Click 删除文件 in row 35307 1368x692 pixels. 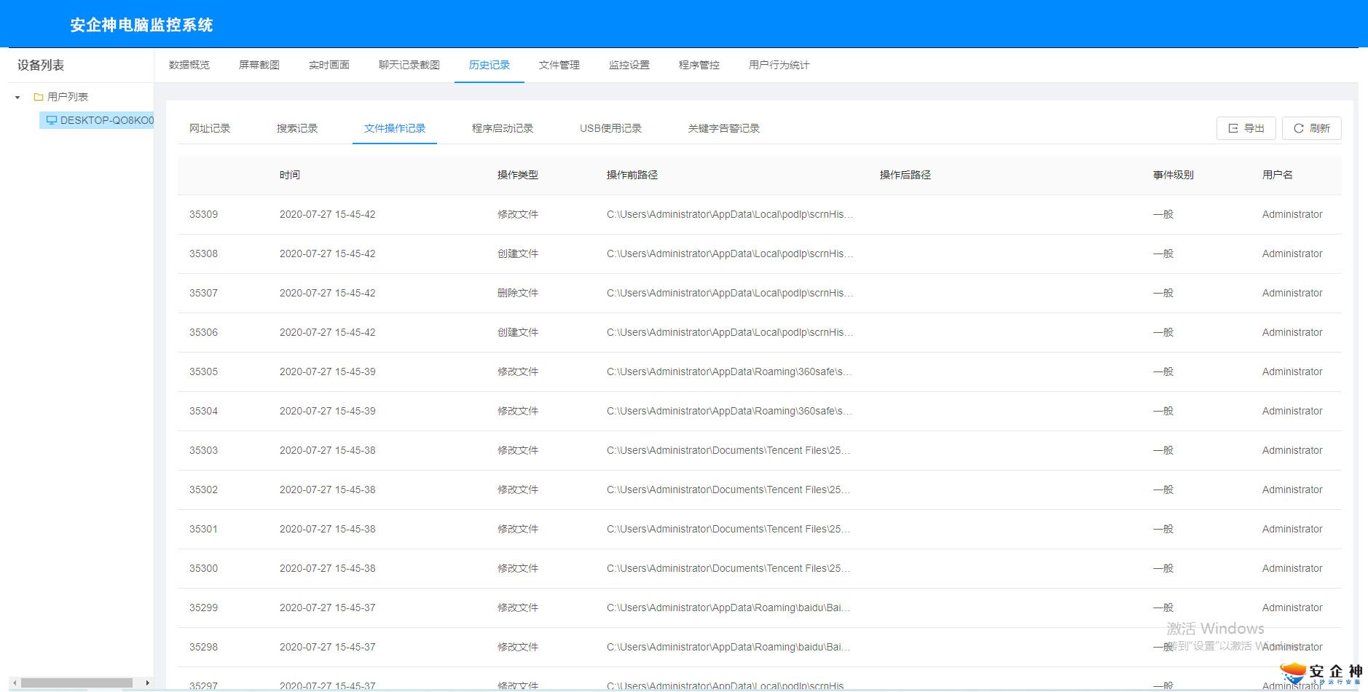tap(518, 293)
